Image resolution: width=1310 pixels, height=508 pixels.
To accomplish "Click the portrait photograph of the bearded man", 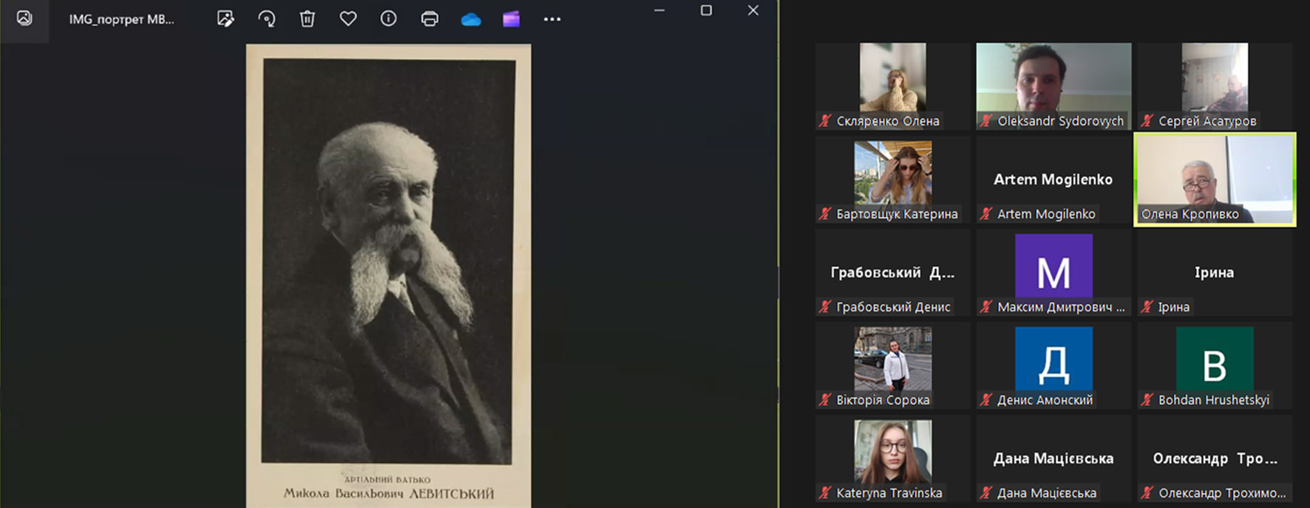I will click(x=389, y=261).
